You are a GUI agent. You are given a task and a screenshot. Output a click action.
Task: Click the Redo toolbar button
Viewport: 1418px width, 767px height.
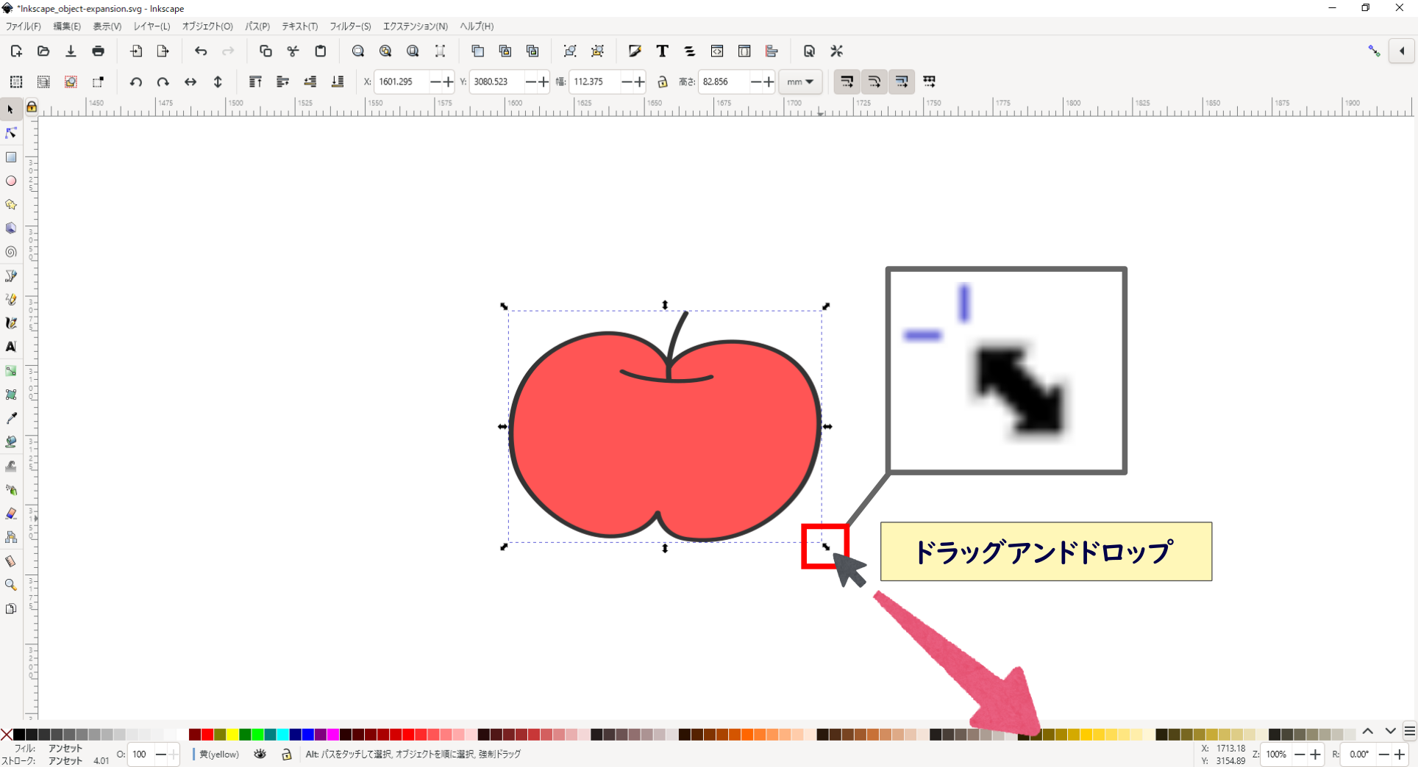[x=228, y=51]
